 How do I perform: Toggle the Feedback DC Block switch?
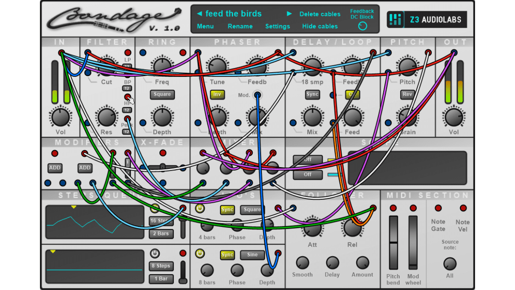click(363, 26)
